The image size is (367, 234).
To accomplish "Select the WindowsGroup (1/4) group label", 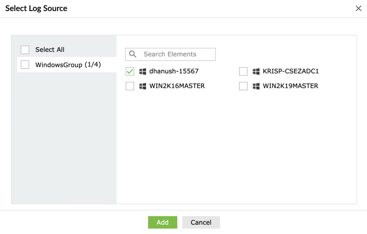I will click(x=68, y=64).
